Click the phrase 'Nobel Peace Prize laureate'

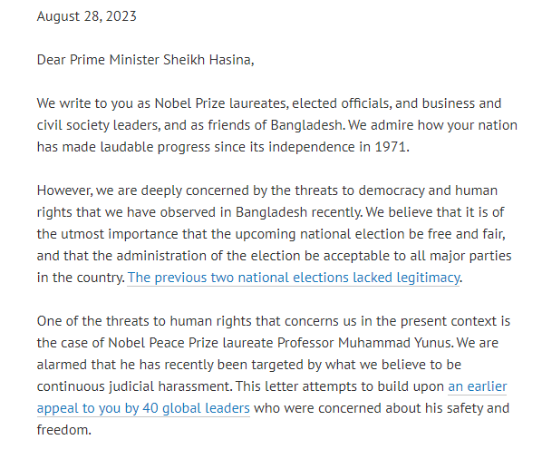(x=190, y=343)
